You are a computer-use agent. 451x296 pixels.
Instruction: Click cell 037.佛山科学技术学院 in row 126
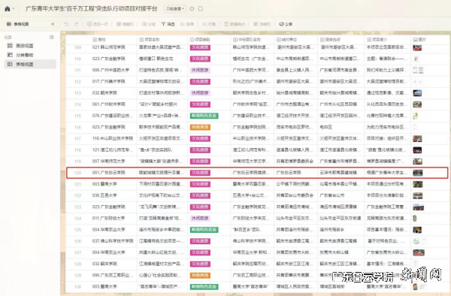(113, 241)
